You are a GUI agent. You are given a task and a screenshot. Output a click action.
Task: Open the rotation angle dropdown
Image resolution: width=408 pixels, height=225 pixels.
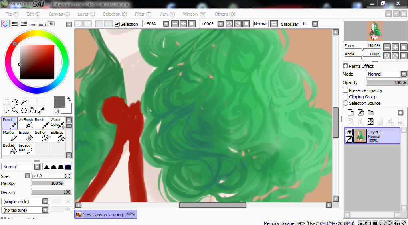(x=220, y=24)
